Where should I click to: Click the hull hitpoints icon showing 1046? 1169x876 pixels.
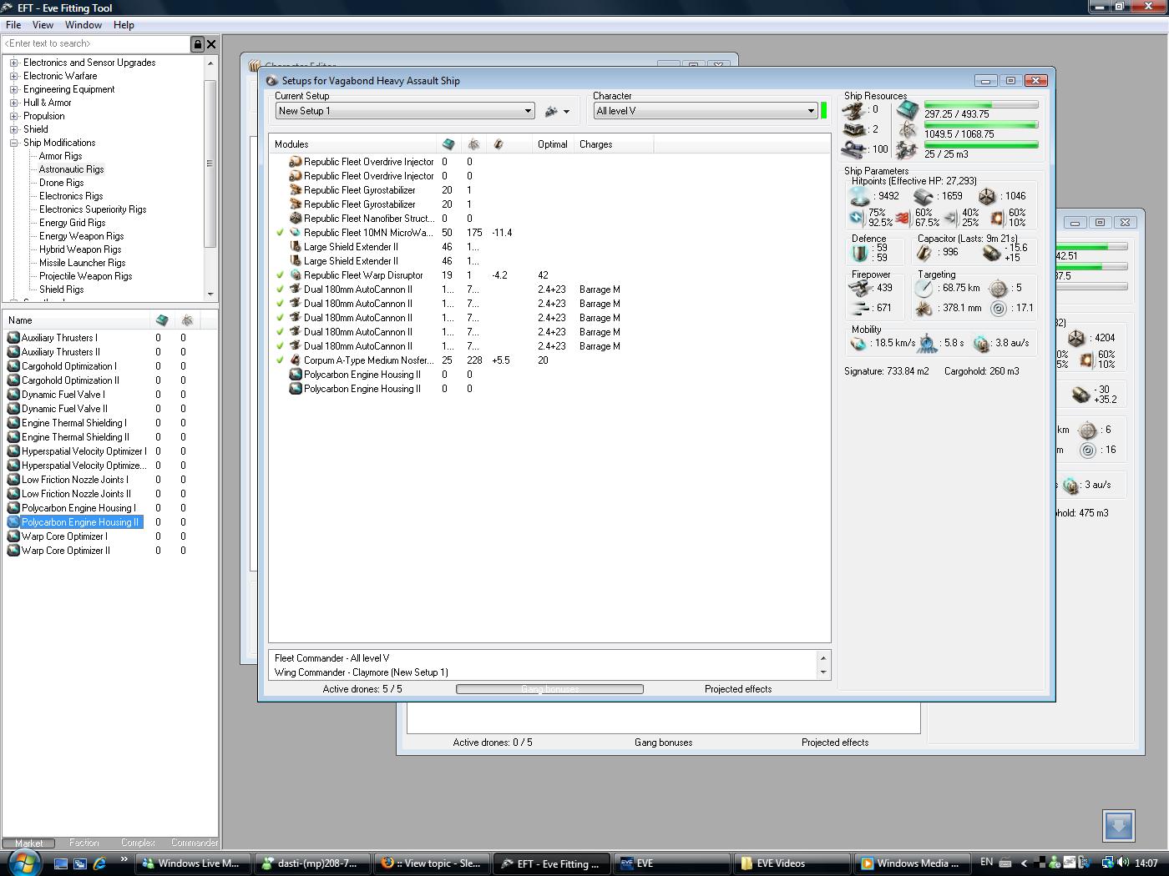point(987,196)
